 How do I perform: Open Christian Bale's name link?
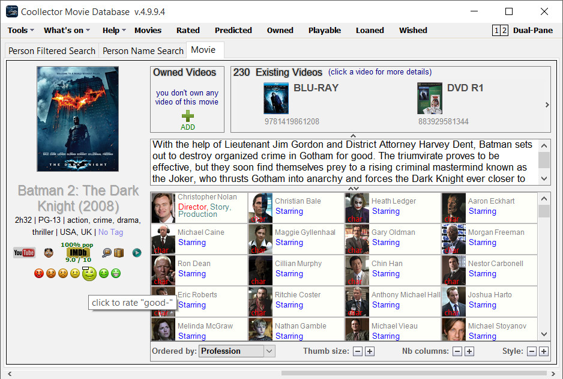point(298,201)
